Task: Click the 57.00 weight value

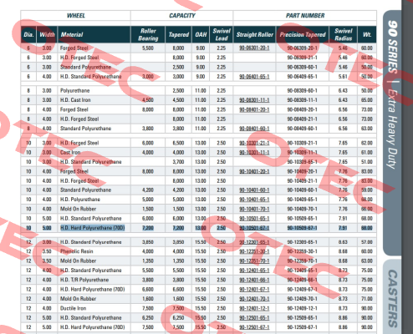Action: click(x=367, y=242)
